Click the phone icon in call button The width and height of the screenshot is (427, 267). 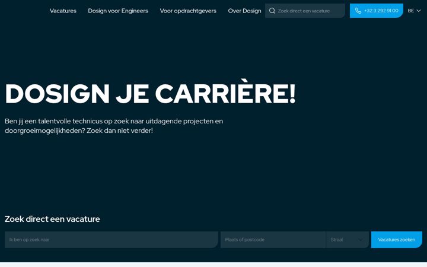[358, 11]
